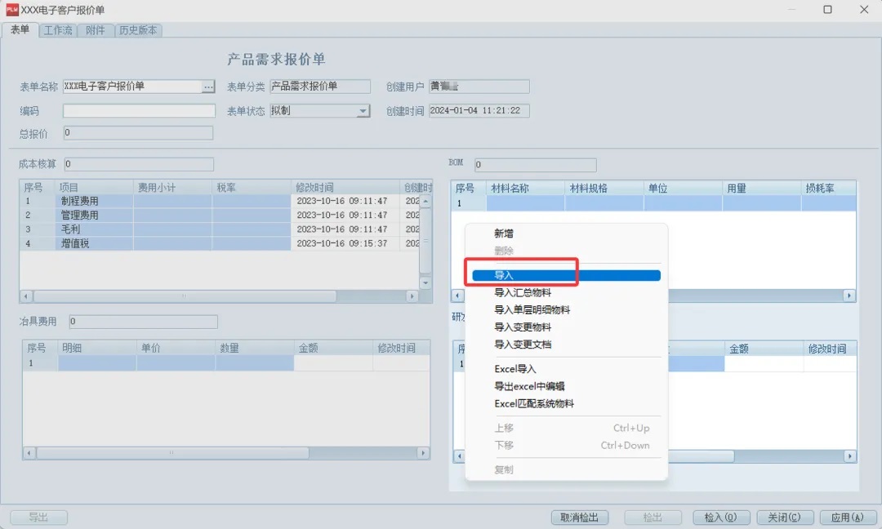Screen dimensions: 882x529
Task: Click the cost table horizontal scrollbar thumb
Action: [x=185, y=296]
